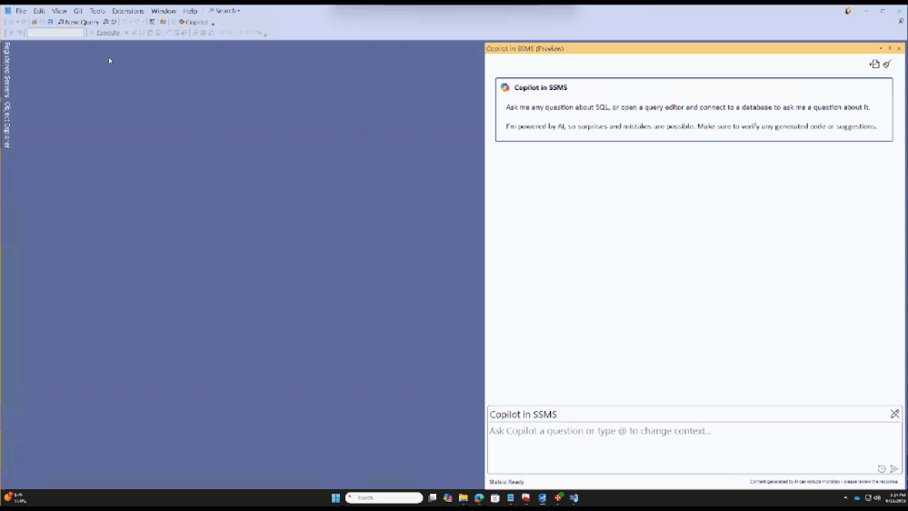Image resolution: width=908 pixels, height=511 pixels.
Task: Click the Search box in the menu bar
Action: tap(225, 11)
